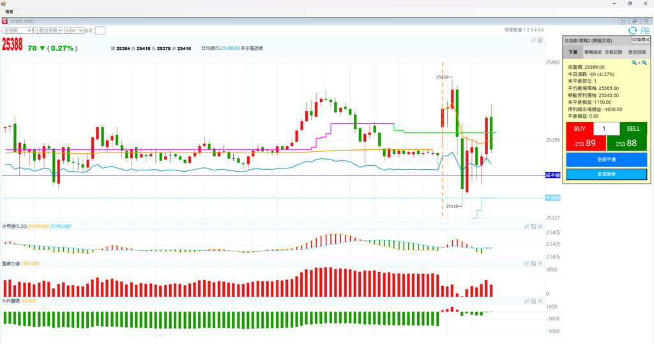Image resolution: width=654 pixels, height=344 pixels.
Task: Click the copy icon on the main chart
Action: pos(540,40)
